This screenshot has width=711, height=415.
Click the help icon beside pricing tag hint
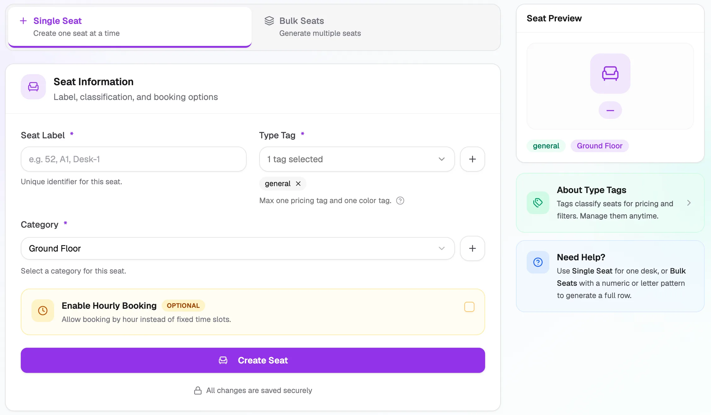pos(400,201)
